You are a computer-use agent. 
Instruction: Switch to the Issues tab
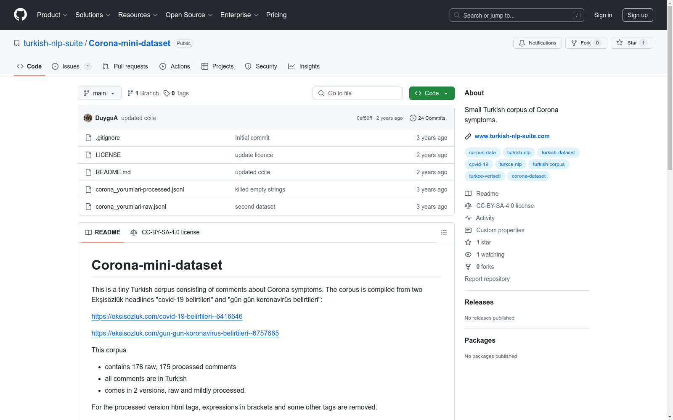pos(72,66)
